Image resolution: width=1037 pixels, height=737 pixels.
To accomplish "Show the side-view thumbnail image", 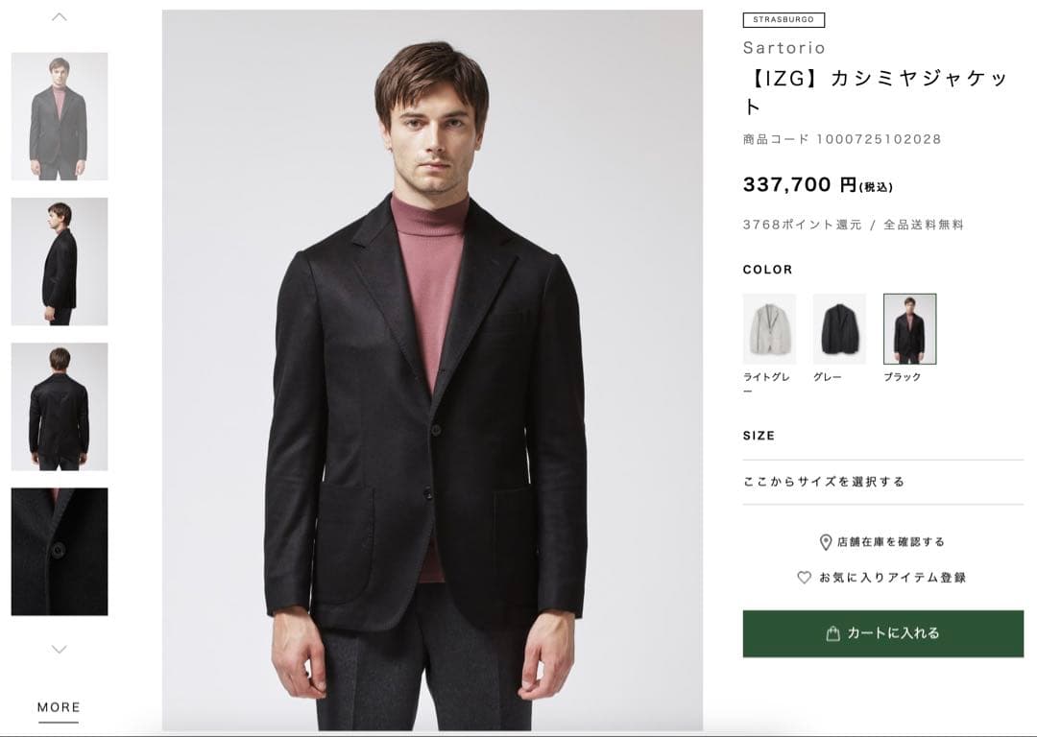I will click(60, 261).
